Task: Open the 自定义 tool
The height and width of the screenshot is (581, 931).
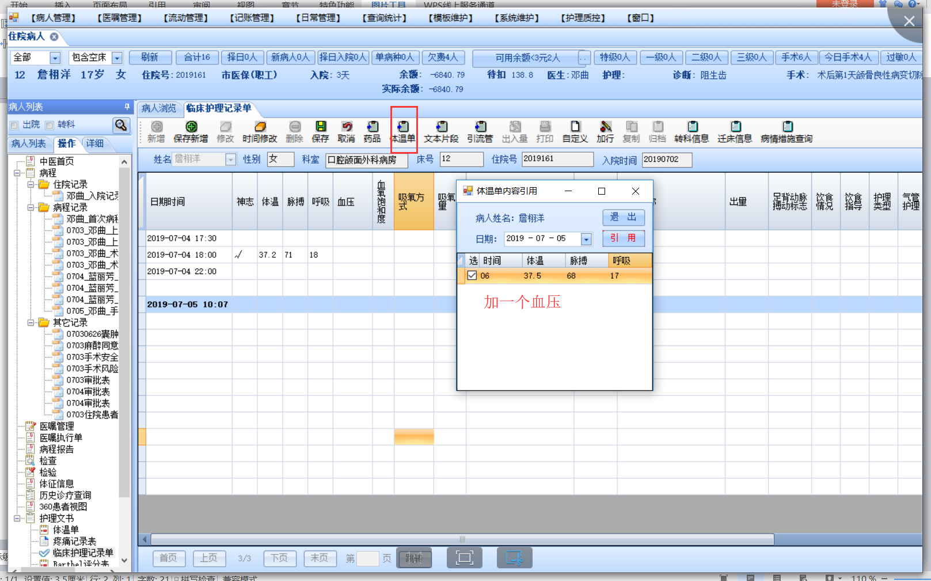Action: tap(575, 131)
